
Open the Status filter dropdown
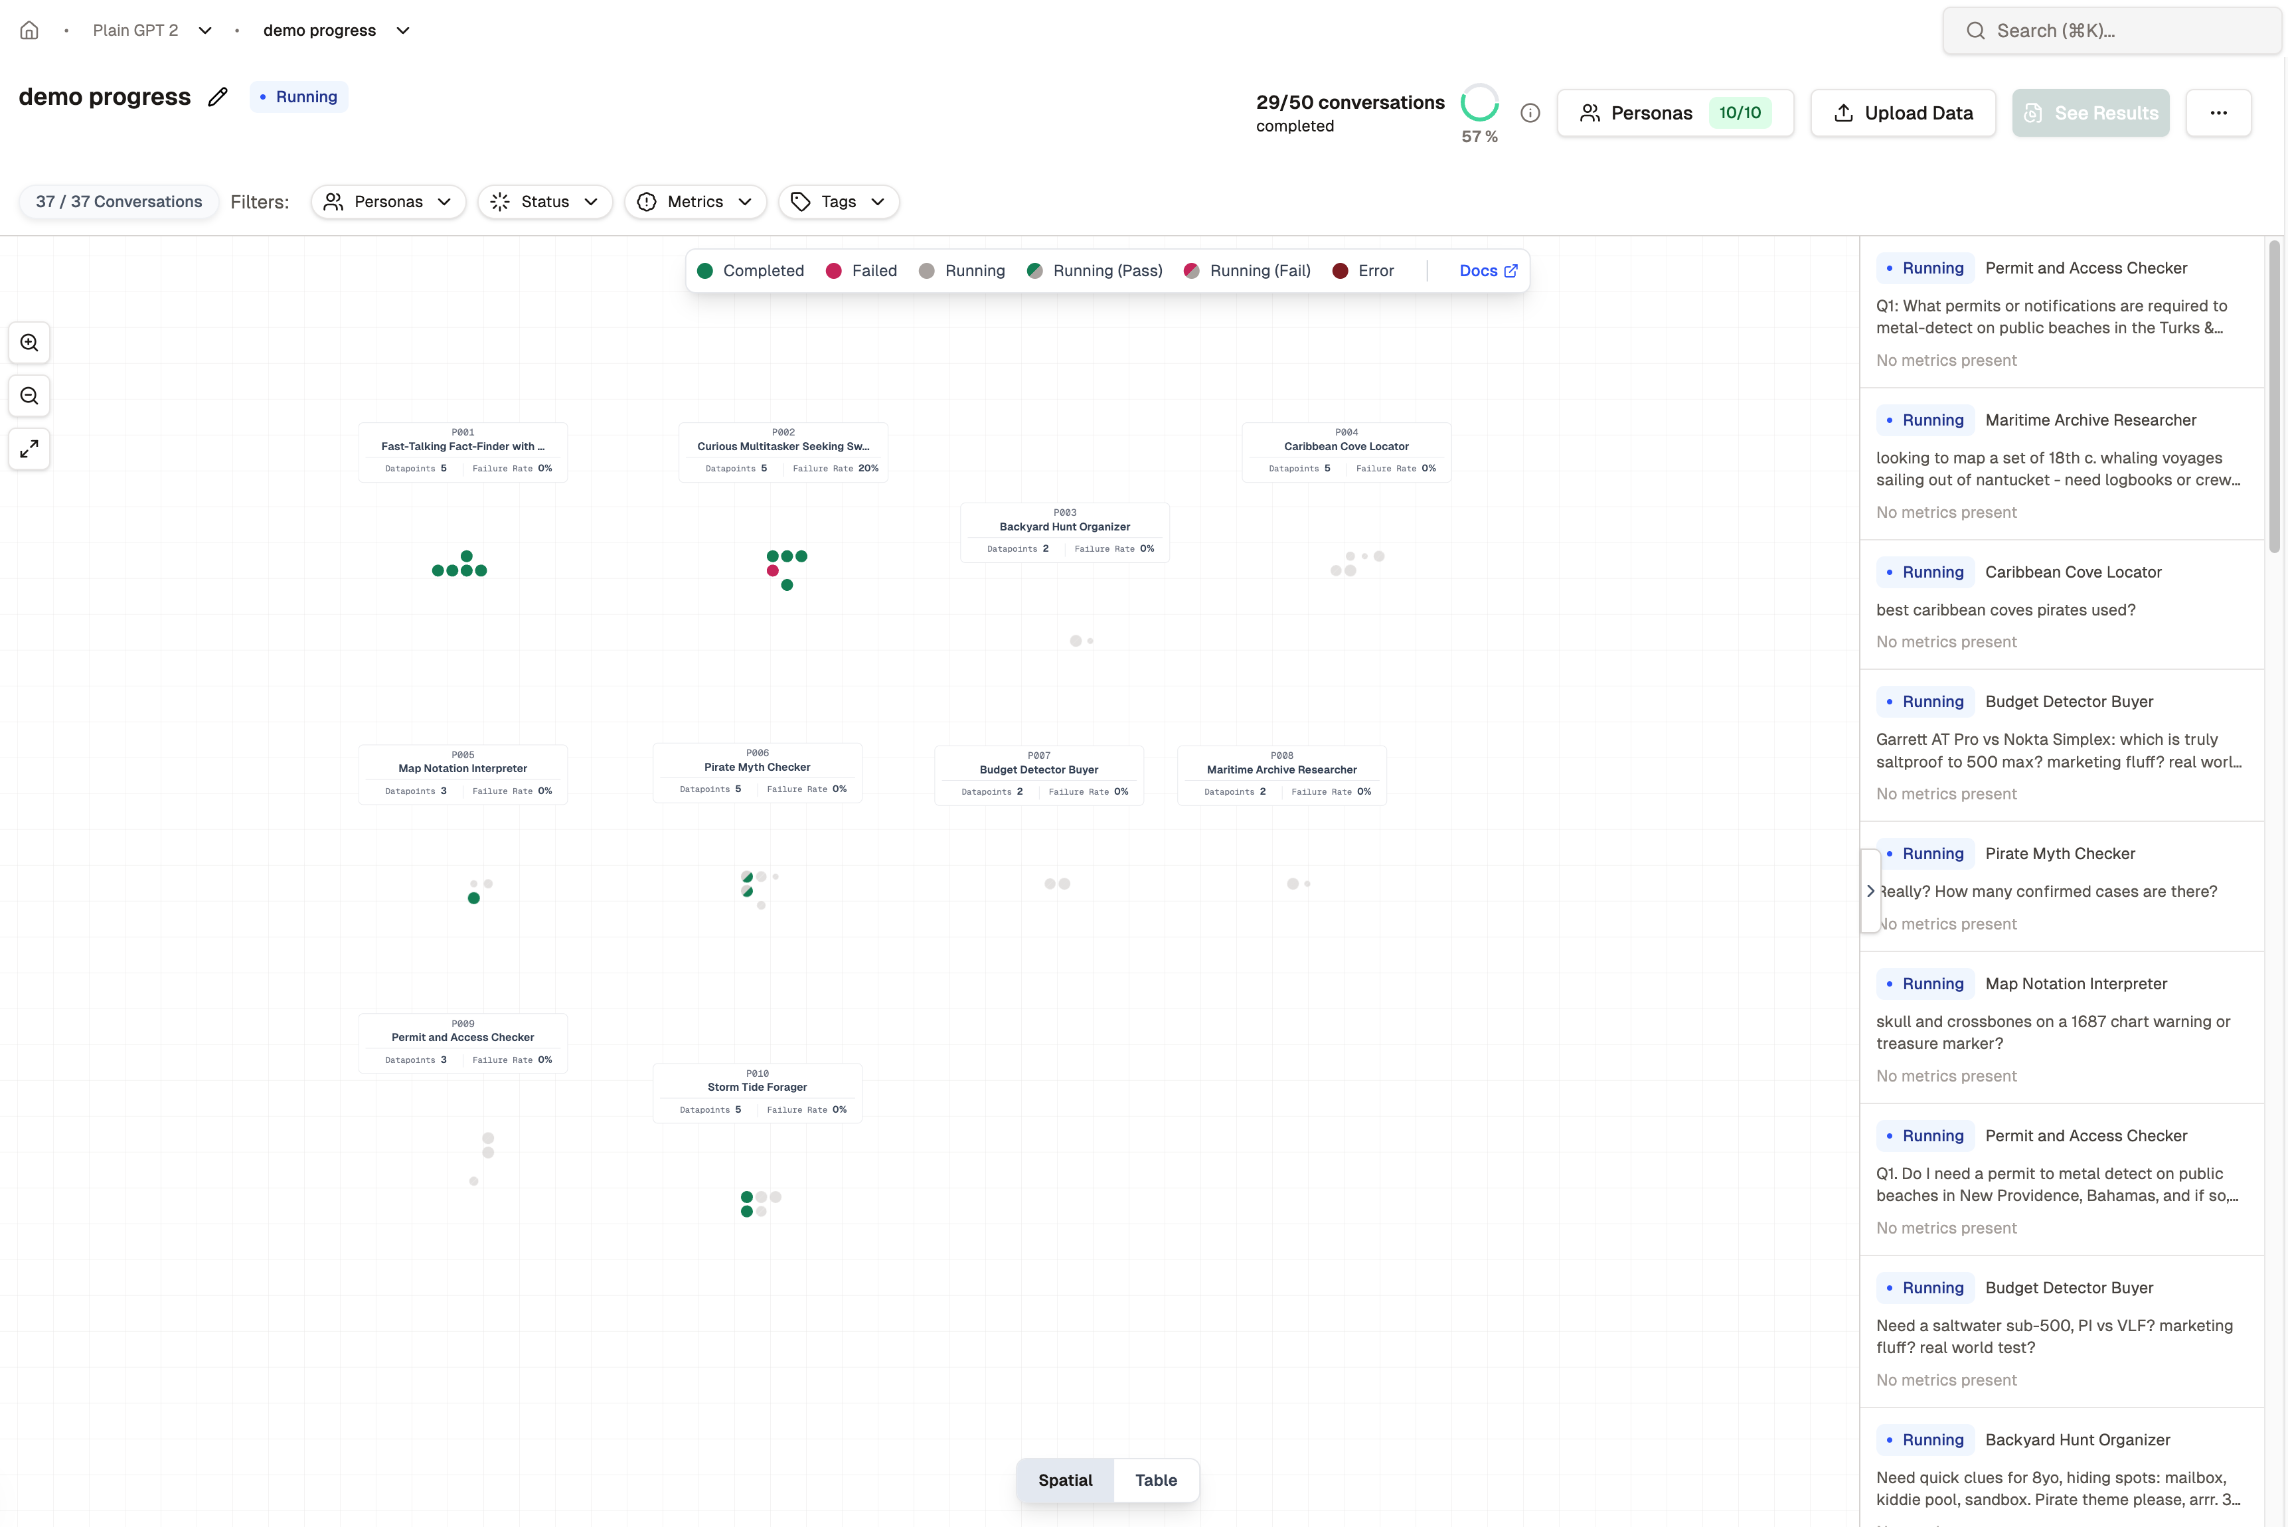(x=544, y=202)
